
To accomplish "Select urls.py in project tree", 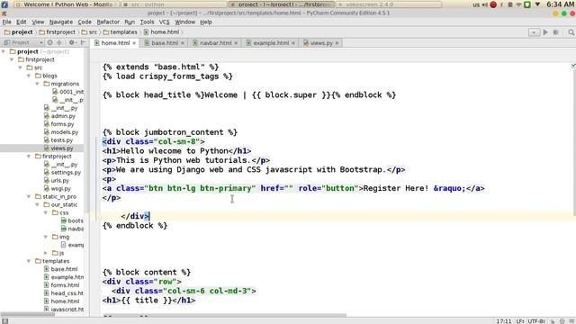I will [x=60, y=180].
